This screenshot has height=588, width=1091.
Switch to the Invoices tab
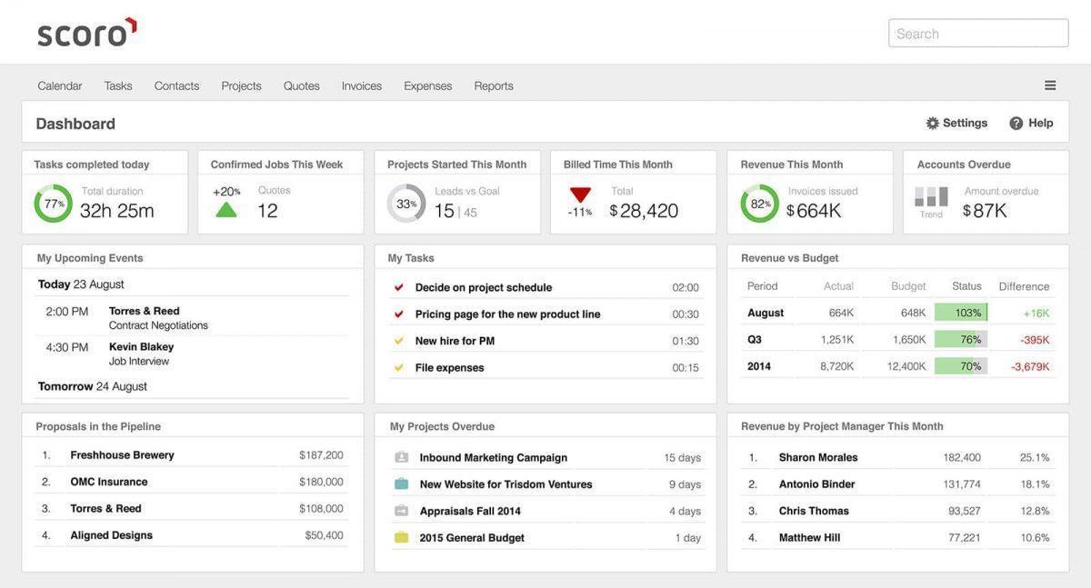(x=361, y=85)
